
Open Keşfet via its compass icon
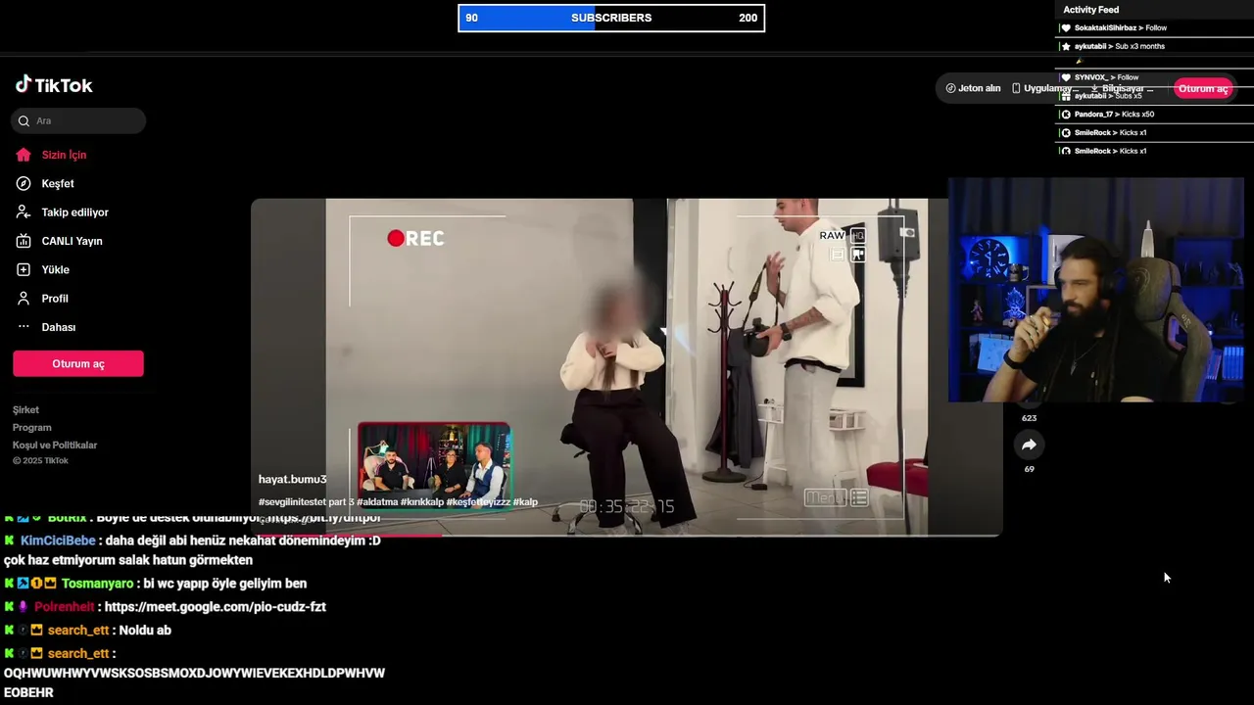coord(24,183)
